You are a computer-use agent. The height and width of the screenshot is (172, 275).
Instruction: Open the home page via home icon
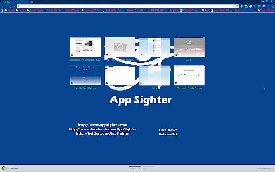pyautogui.click(x=14, y=6)
